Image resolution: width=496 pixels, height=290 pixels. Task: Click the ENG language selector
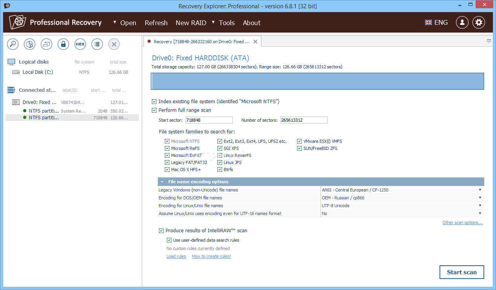tap(441, 22)
